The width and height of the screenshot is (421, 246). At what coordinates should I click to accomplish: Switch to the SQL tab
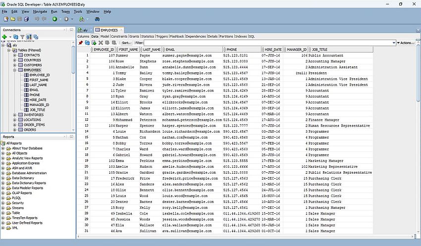coord(252,36)
